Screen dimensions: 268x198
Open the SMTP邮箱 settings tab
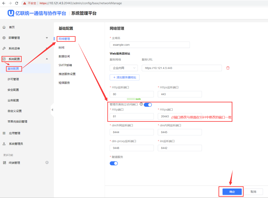[65, 65]
